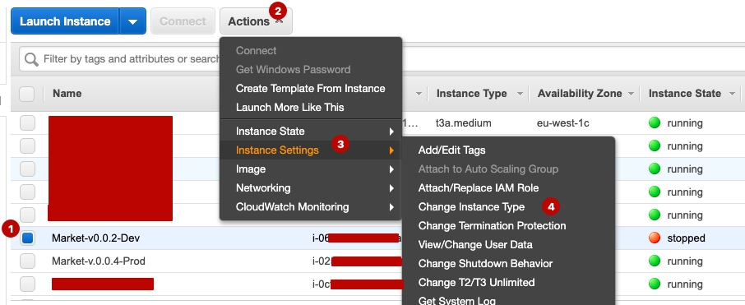Viewport: 745px width, 305px height.
Task: Expand the Networking submenu
Action: coord(311,188)
